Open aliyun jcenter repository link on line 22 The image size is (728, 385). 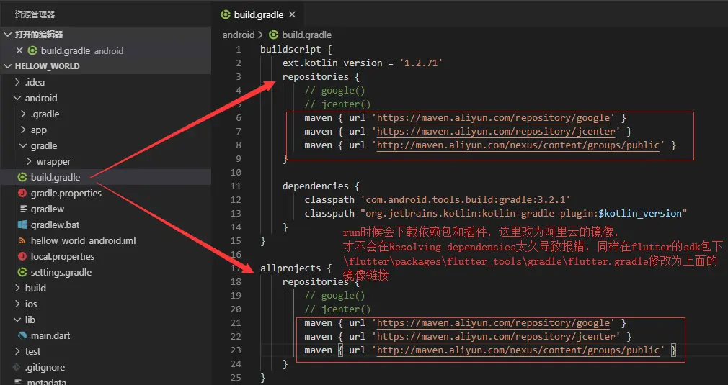pos(496,337)
